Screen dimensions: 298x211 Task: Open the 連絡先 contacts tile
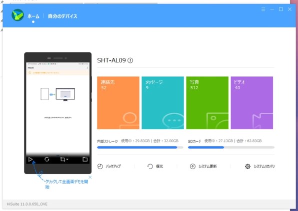118,103
